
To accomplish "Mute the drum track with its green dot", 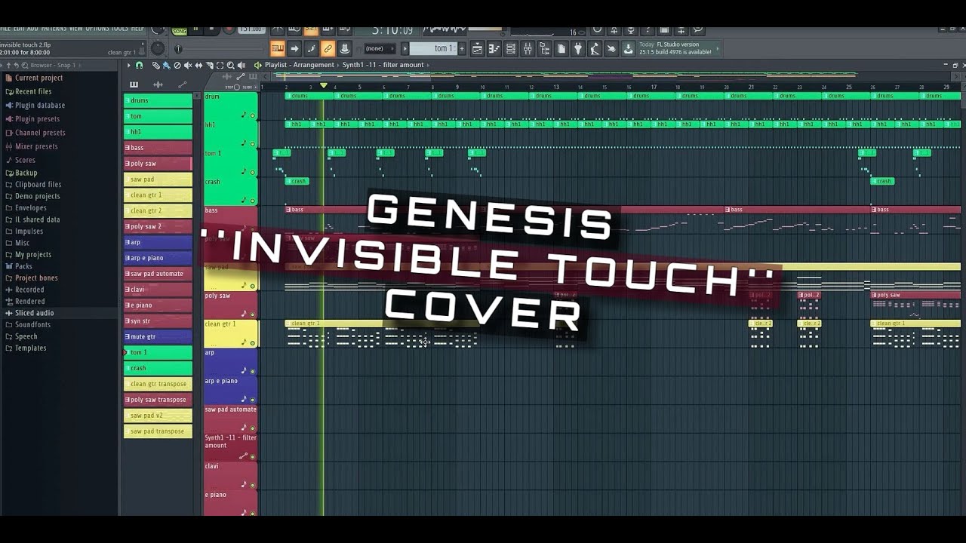I will [x=253, y=115].
